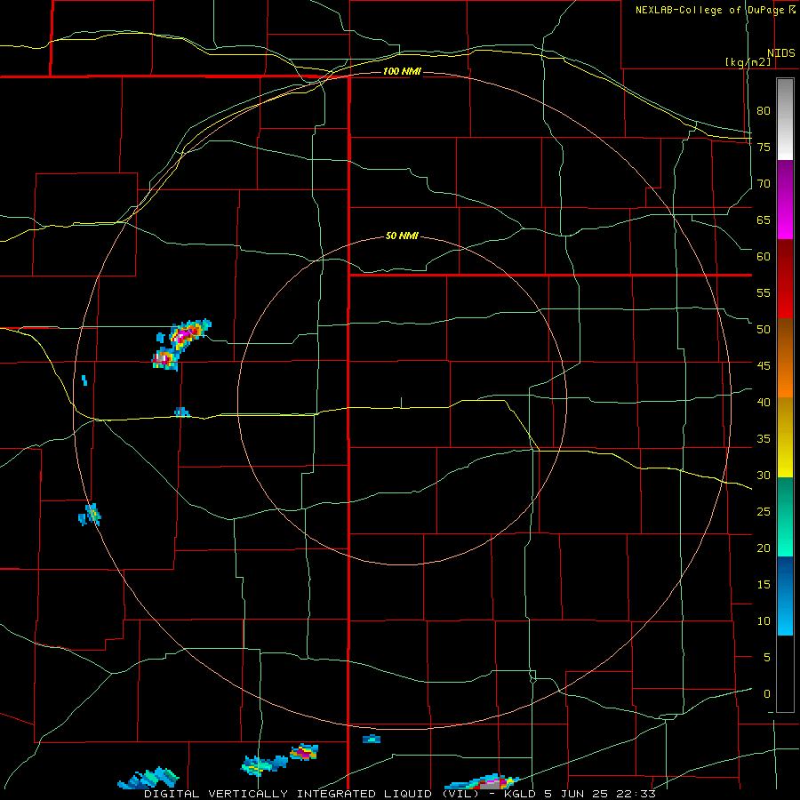The width and height of the screenshot is (800, 800).
Task: Click the dark red segment of the color bar
Action: pos(785,278)
